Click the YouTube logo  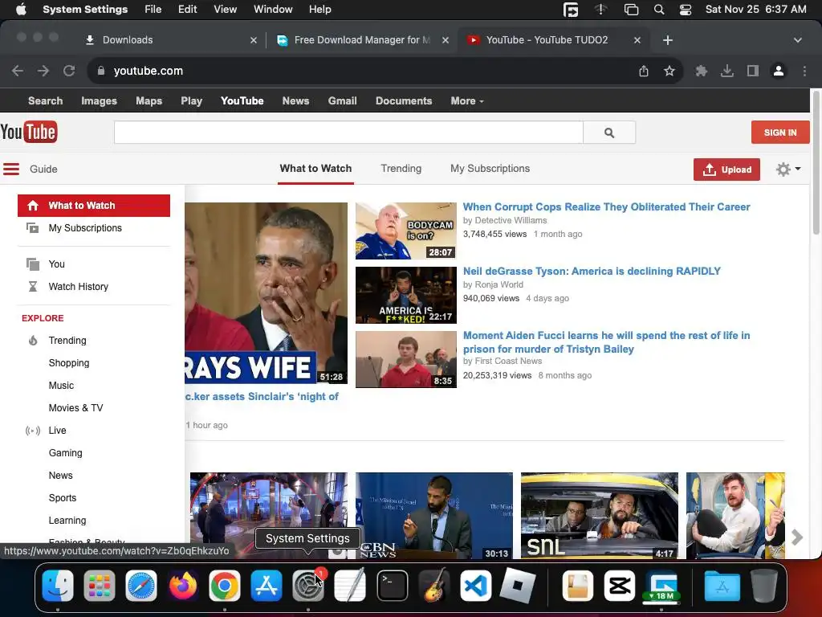point(29,132)
